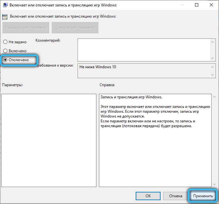Click the Справка pane scroll up arrow

click(x=215, y=97)
